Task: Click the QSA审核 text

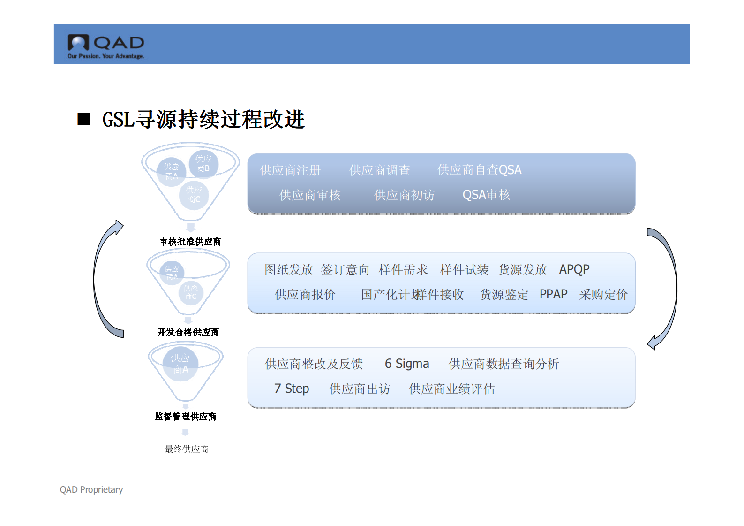Action: [x=487, y=195]
